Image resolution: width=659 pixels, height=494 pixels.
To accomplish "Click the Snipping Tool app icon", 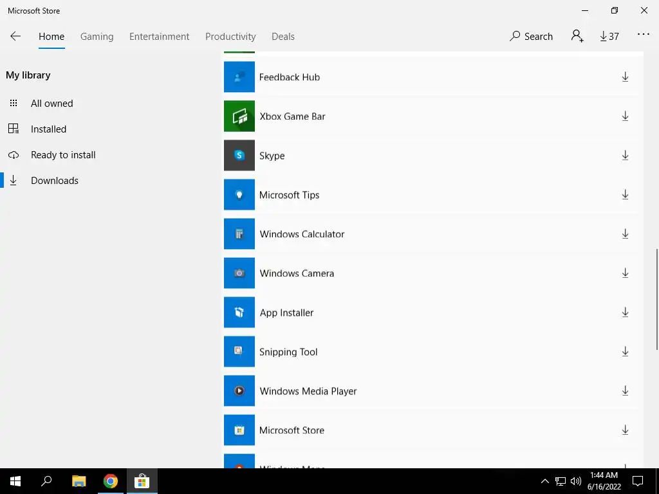I will click(239, 352).
